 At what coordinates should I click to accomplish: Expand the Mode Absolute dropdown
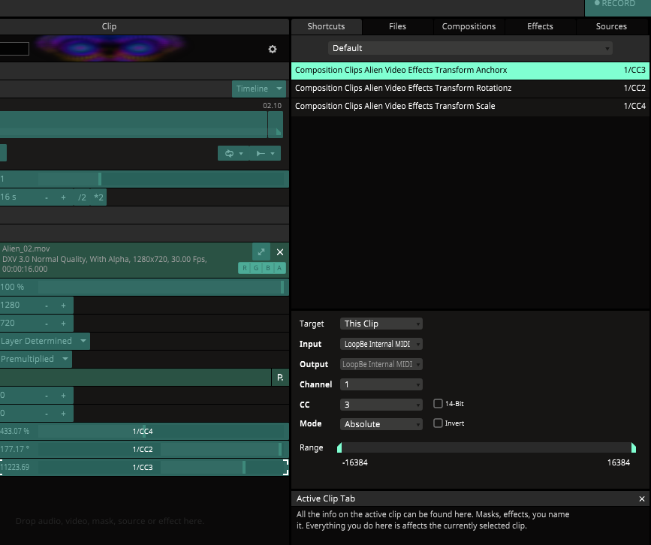[381, 424]
